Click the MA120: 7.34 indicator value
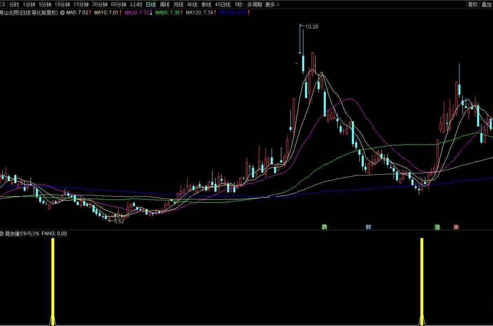The image size is (493, 326). (x=199, y=13)
